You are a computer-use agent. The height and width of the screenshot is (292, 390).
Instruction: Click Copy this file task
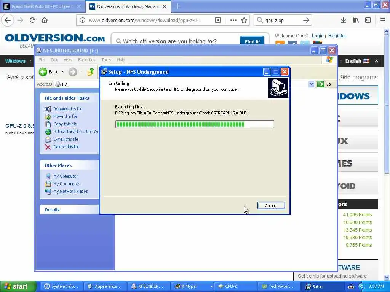click(65, 124)
